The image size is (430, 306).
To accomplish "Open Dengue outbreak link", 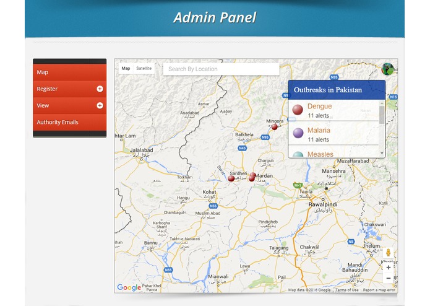I will [319, 106].
